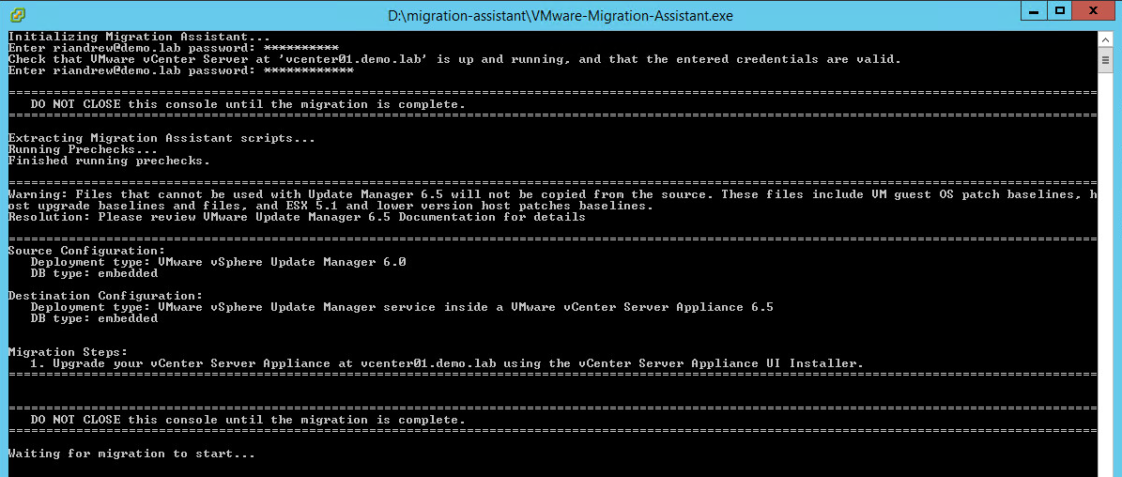Click the 'Running Prechecks...' line
The height and width of the screenshot is (477, 1122).
pos(83,149)
